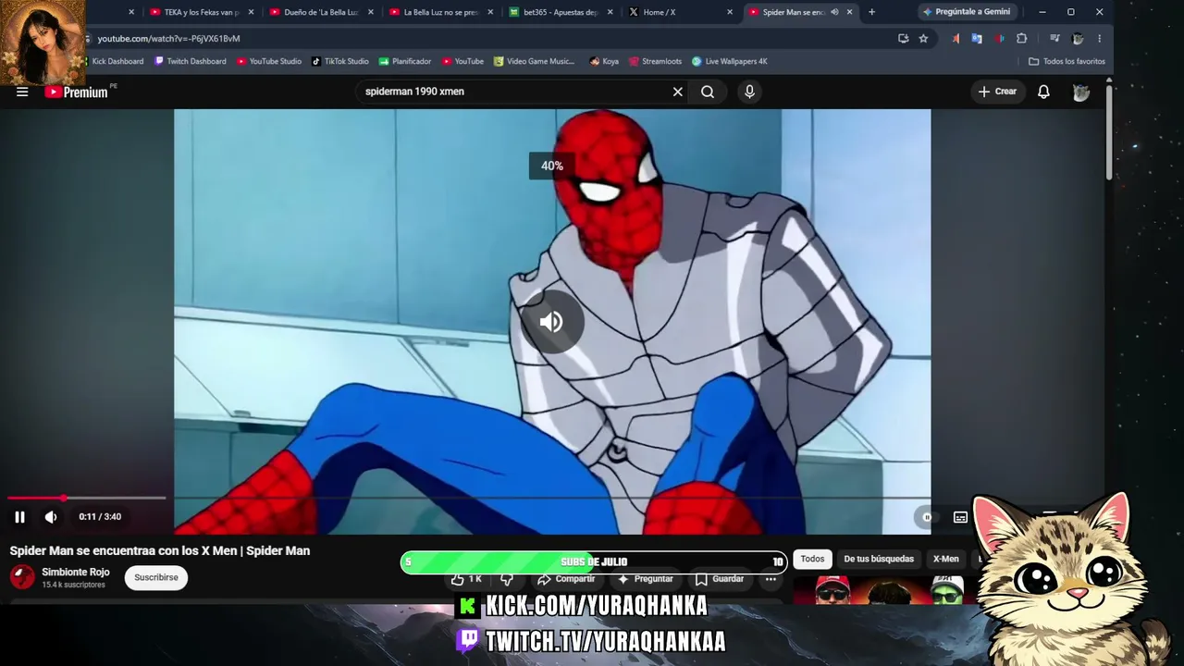Screen dimensions: 1184x666
Task: Open more actions ellipsis under the video
Action: click(771, 579)
